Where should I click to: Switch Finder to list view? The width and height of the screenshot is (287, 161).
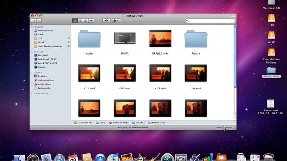[x=80, y=21]
